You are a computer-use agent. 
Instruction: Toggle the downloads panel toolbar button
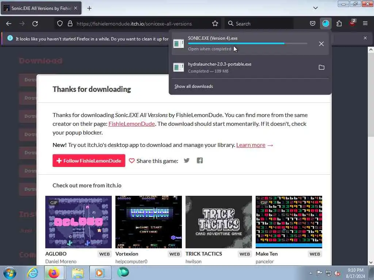click(325, 24)
